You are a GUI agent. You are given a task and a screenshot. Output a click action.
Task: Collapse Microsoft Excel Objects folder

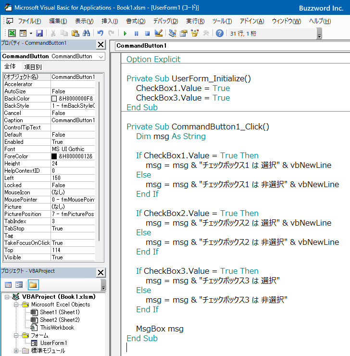coord(16,305)
